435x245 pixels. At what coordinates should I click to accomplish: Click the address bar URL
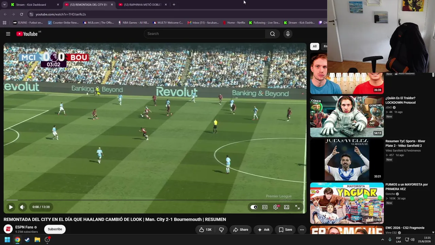(x=61, y=14)
